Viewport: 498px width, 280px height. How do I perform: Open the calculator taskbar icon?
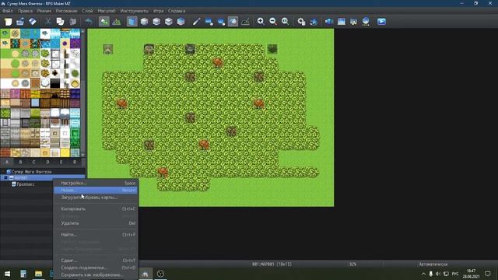click(x=23, y=274)
